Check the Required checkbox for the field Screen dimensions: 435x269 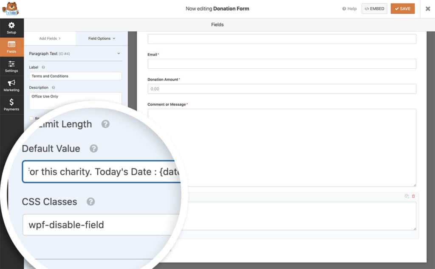[x=31, y=118]
